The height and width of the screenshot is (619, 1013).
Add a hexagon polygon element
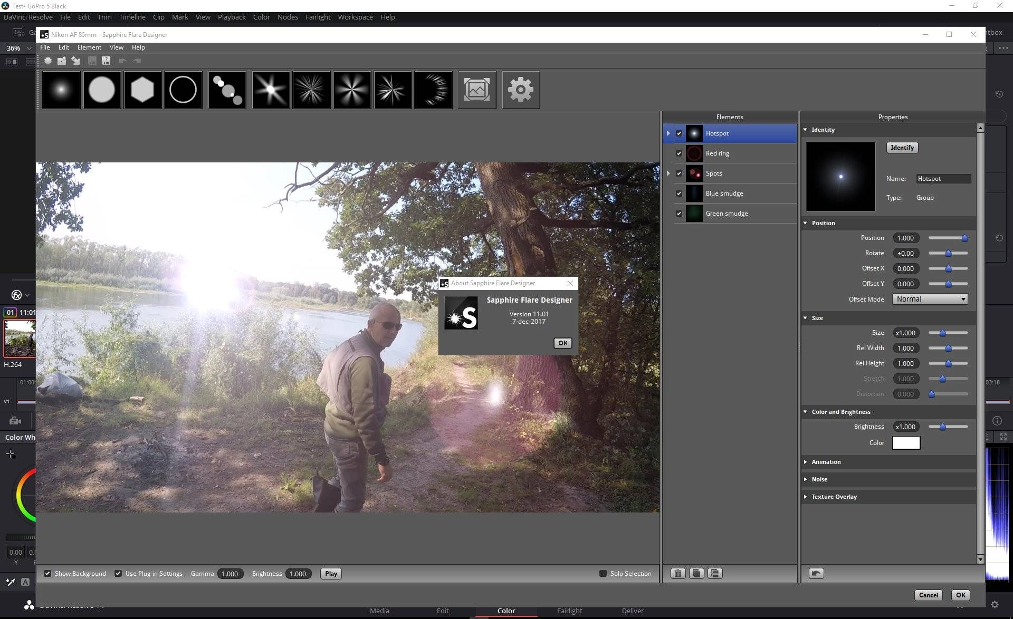tap(142, 90)
